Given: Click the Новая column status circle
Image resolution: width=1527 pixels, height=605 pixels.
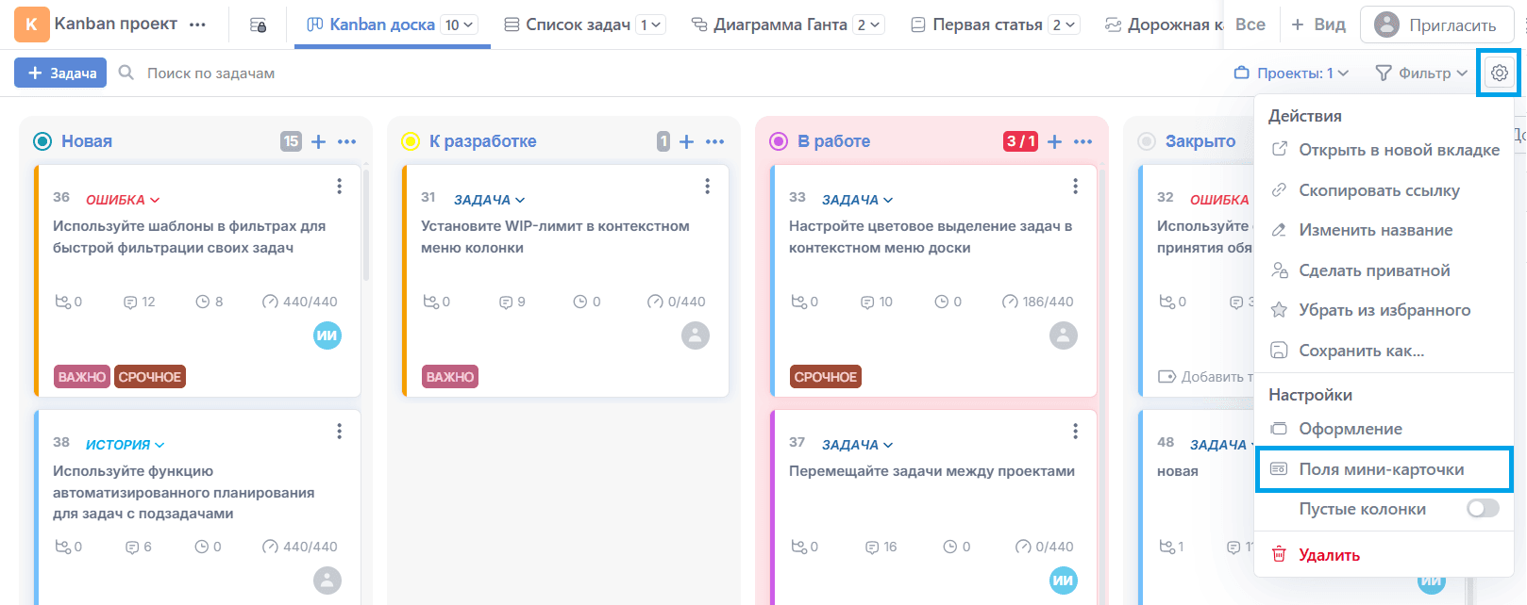Looking at the screenshot, I should (x=42, y=141).
